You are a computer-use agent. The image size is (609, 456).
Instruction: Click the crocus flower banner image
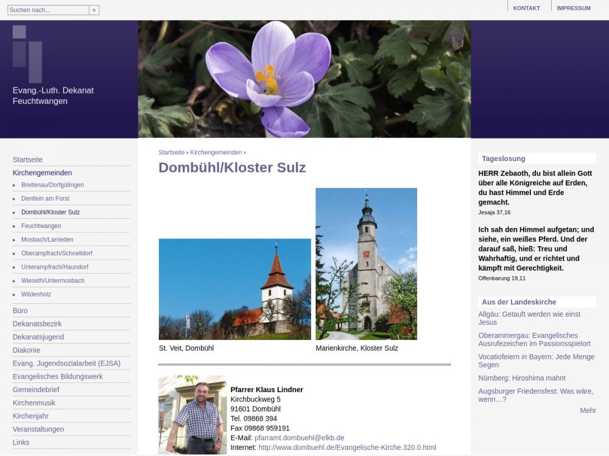(304, 79)
